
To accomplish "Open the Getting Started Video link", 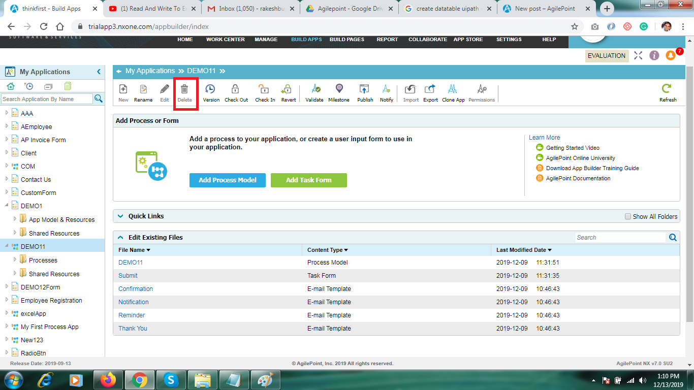I will (573, 148).
